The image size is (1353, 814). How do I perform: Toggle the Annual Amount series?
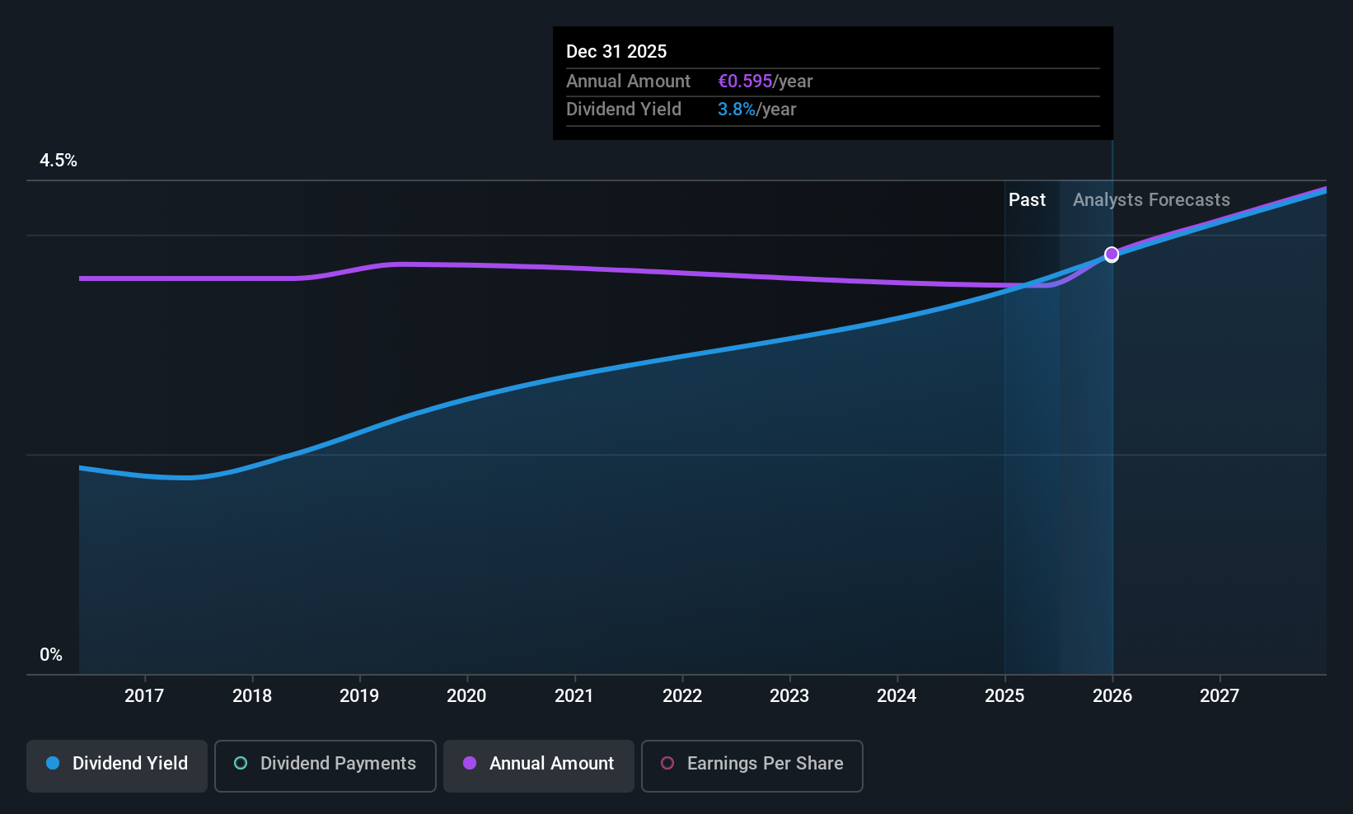coord(539,765)
